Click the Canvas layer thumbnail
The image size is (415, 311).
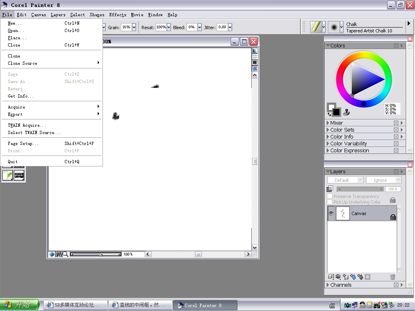click(342, 213)
